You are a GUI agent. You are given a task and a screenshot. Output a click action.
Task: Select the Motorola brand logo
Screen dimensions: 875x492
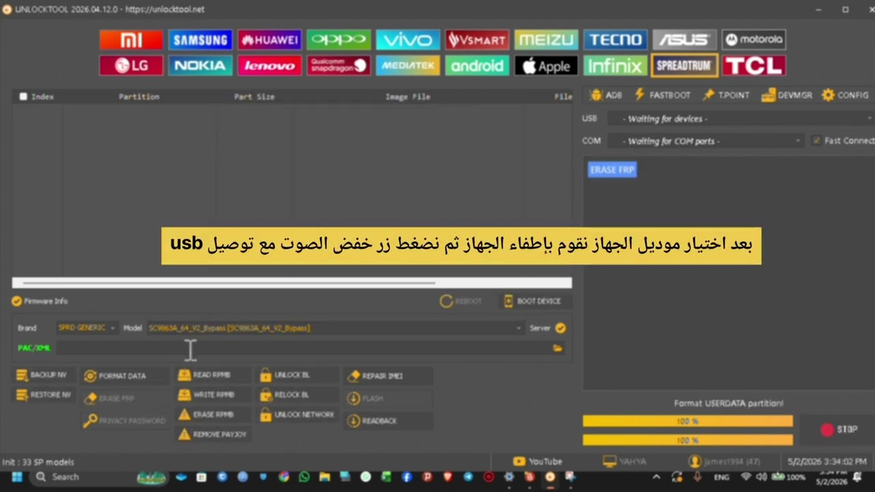(753, 40)
